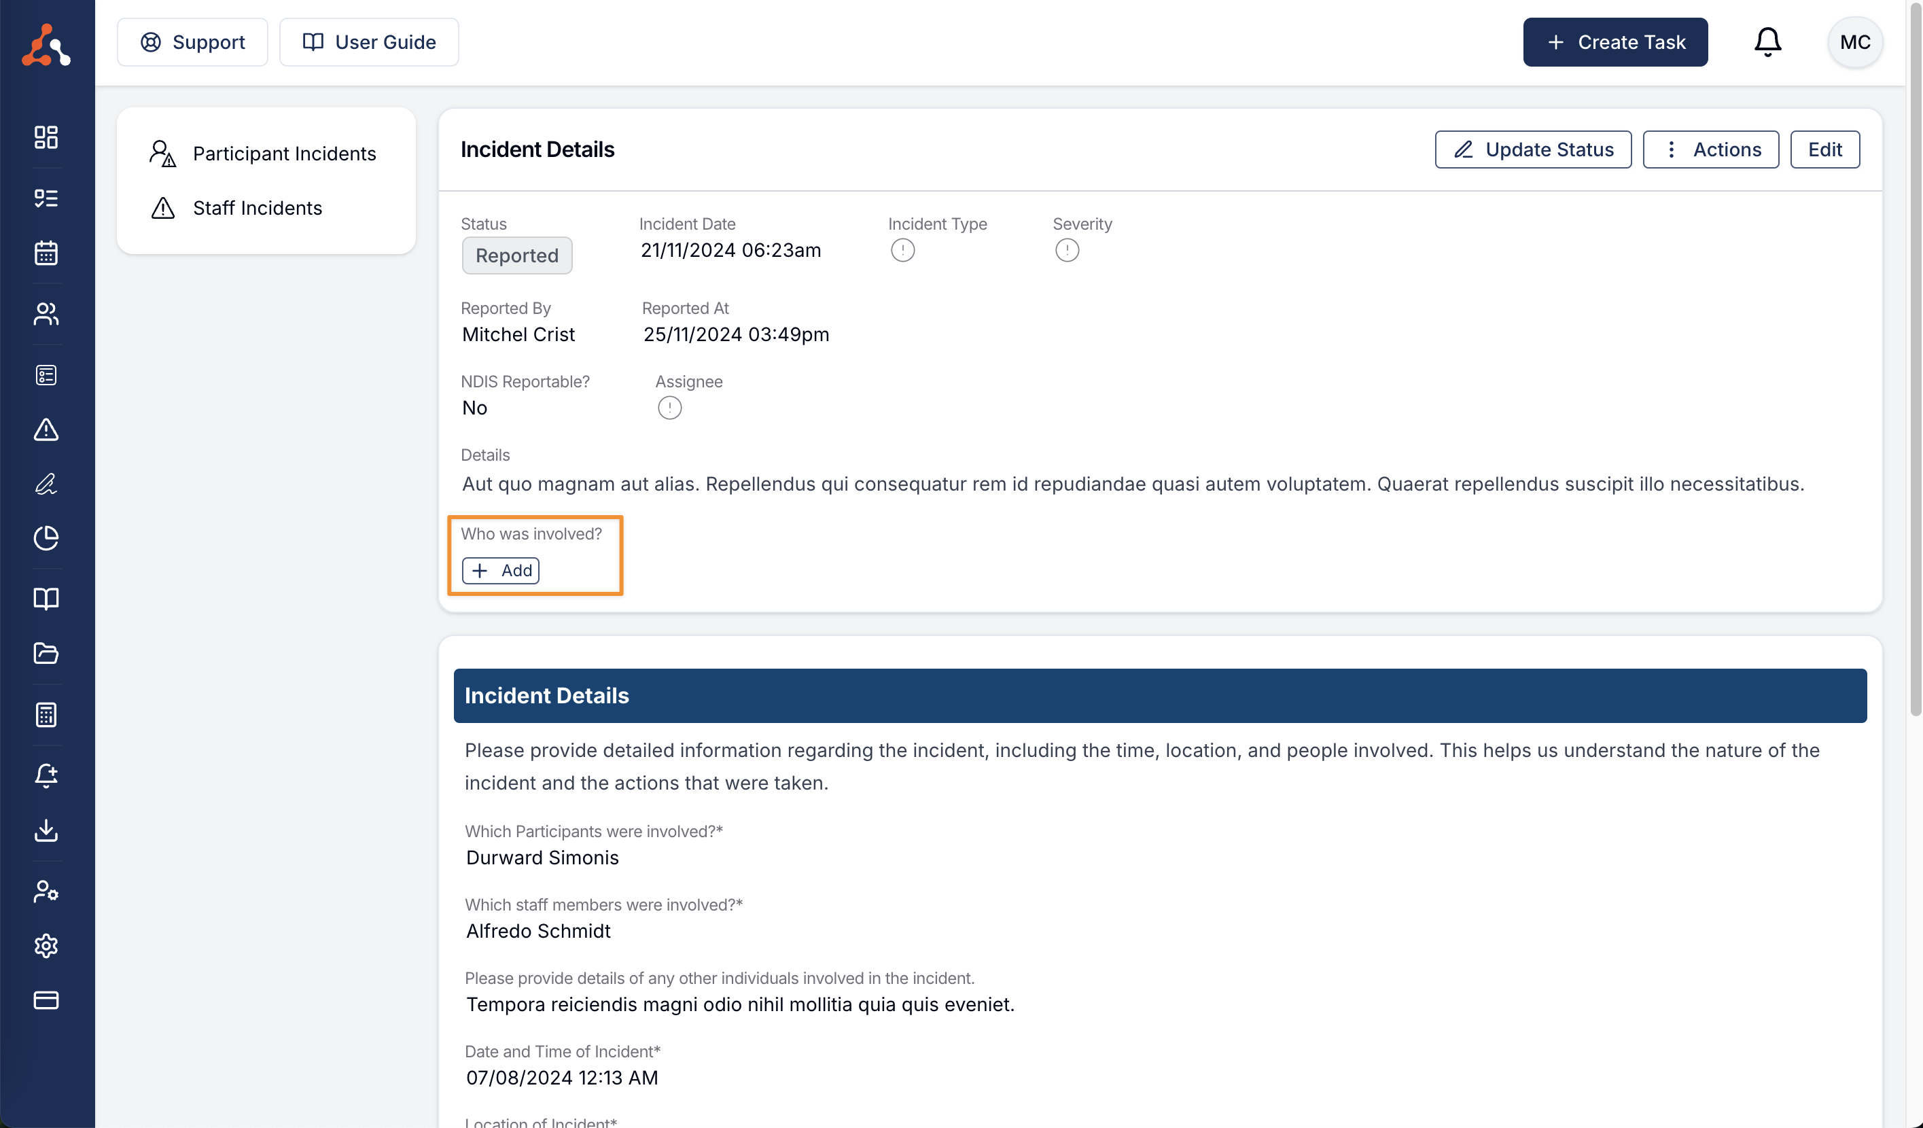Open the download icon in sidebar

46,830
